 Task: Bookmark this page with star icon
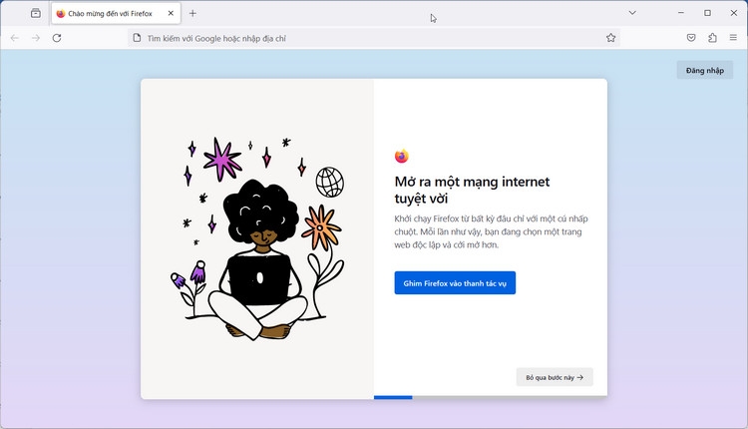click(610, 38)
